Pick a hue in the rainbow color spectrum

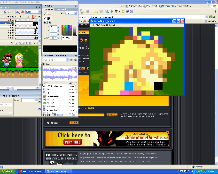(67, 30)
